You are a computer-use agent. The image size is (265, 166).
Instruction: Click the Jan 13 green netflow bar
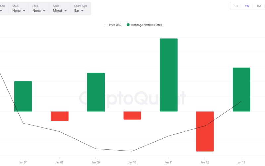(x=241, y=89)
